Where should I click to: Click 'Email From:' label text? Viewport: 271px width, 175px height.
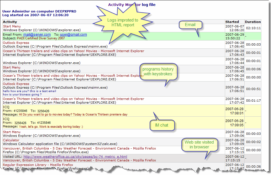tap(12, 35)
